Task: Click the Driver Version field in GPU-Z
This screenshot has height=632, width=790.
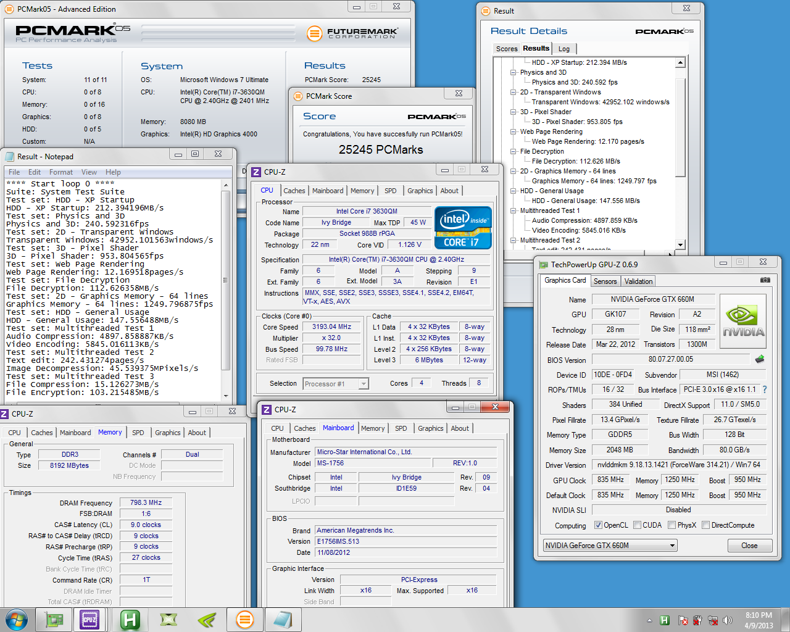Action: pos(679,465)
